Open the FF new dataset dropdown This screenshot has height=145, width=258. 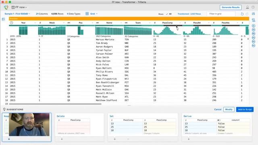click(x=19, y=7)
